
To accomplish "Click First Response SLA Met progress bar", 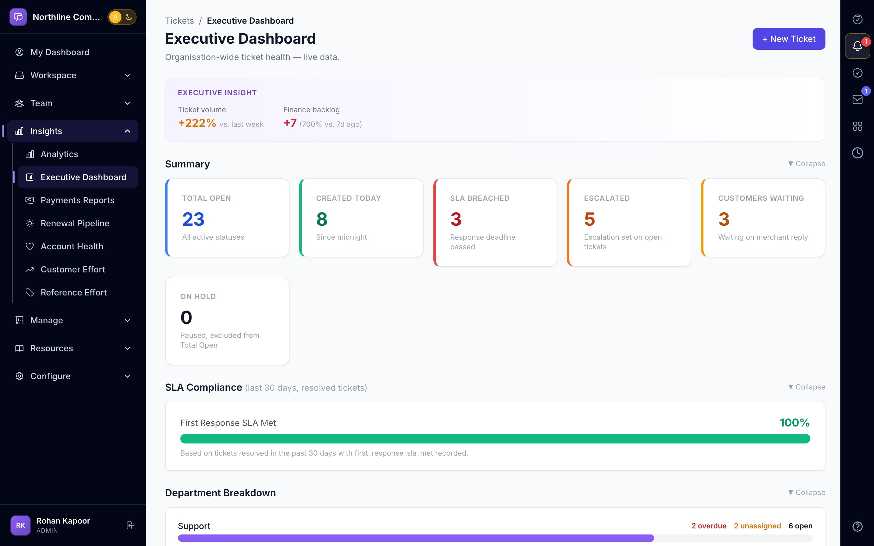I will (x=495, y=439).
